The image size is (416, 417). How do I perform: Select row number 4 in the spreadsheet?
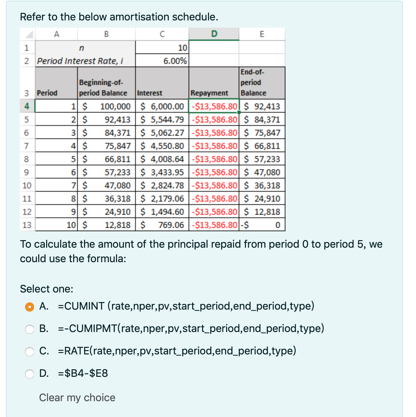tap(27, 106)
